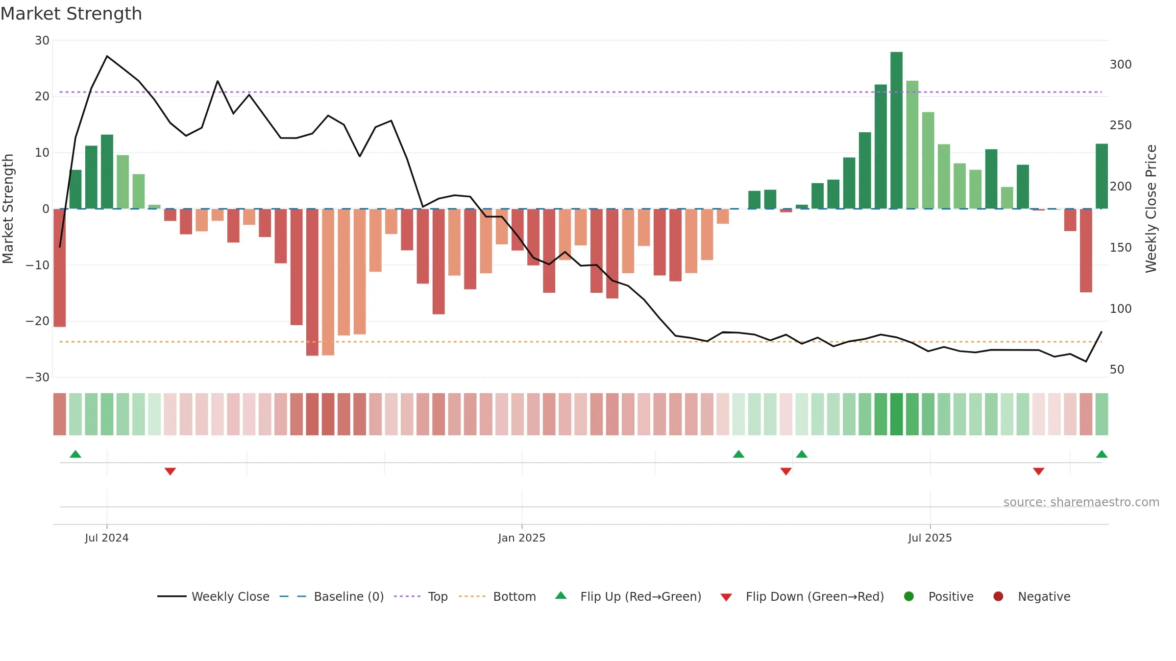Viewport: 1176px width, 661px height.
Task: Click the '200' tick on the right price axis
Action: tap(1121, 187)
